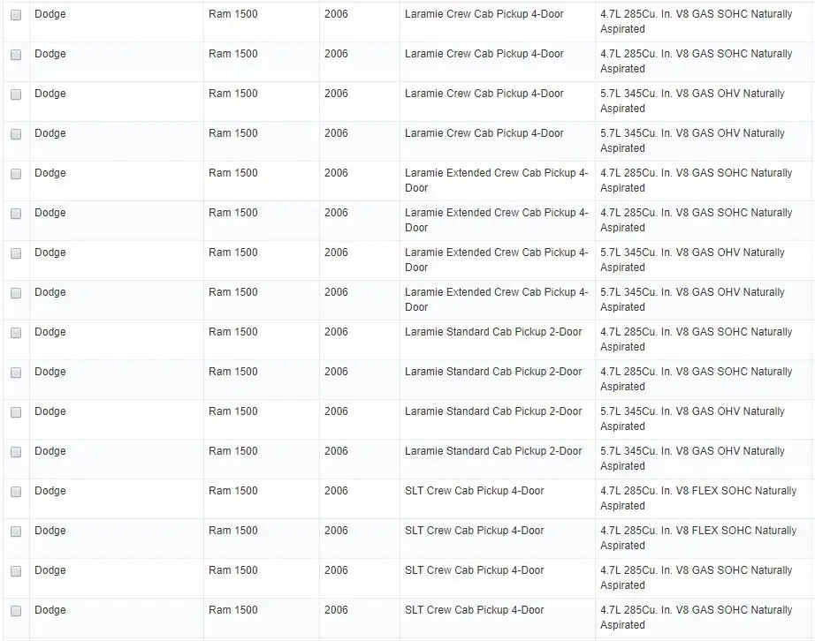Enable second Laramie Extended Crew Cab 5.7L checkbox

(x=16, y=293)
